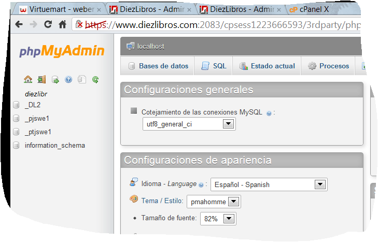Click the localhost server icon

(131, 46)
